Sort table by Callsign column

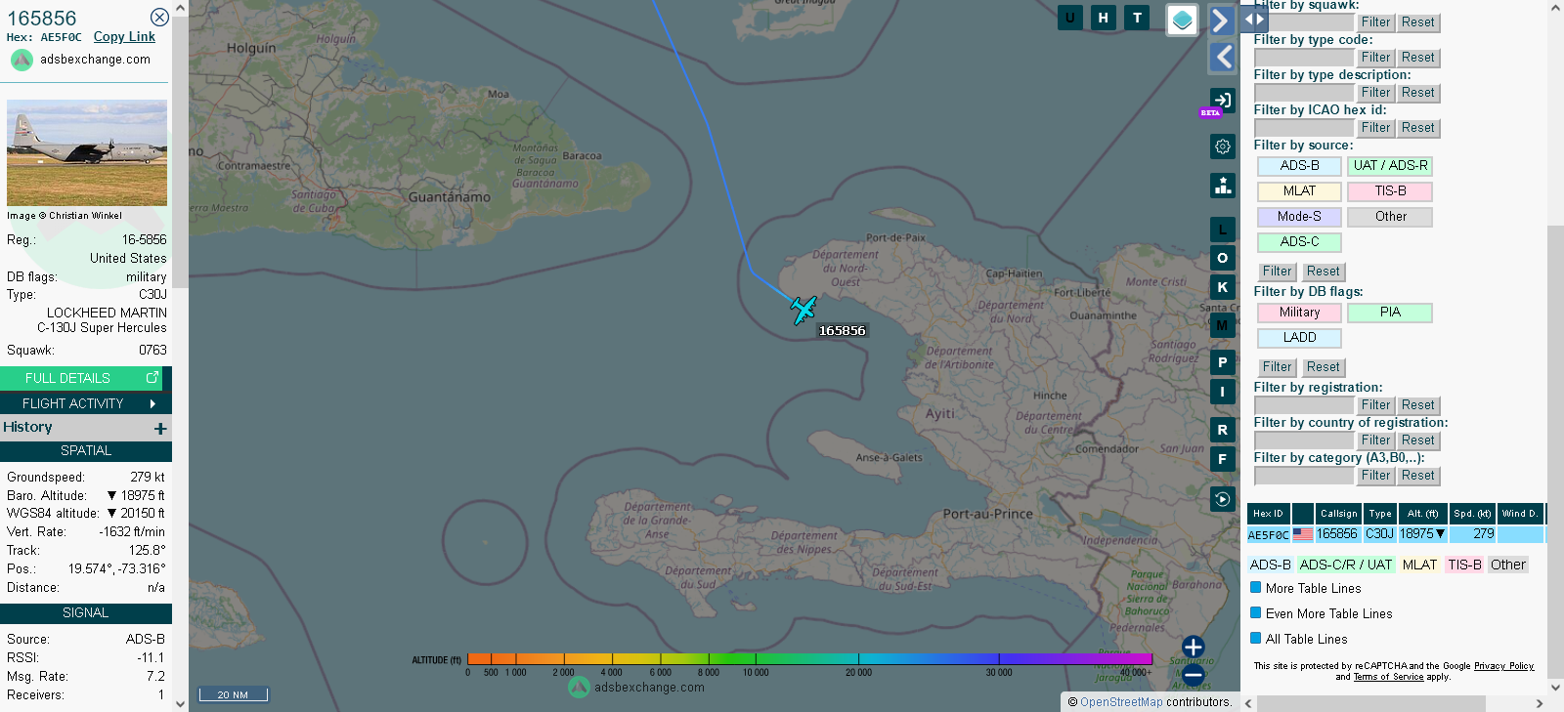(x=1339, y=514)
